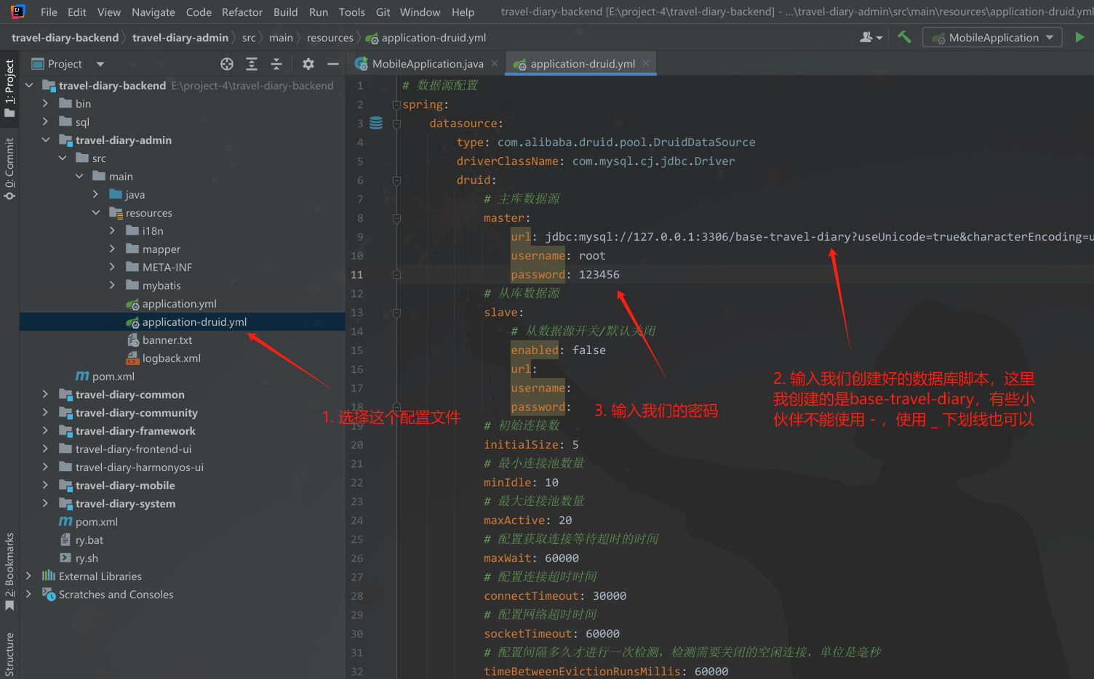Click resources in the breadcrumb bar
1094x679 pixels.
click(330, 38)
